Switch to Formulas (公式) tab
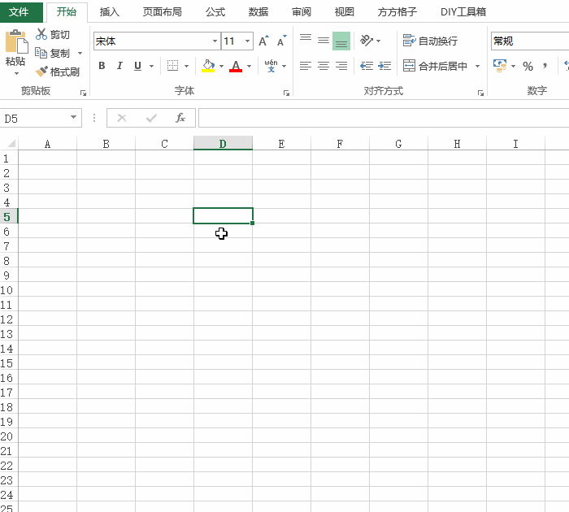Image resolution: width=569 pixels, height=512 pixels. [x=215, y=12]
